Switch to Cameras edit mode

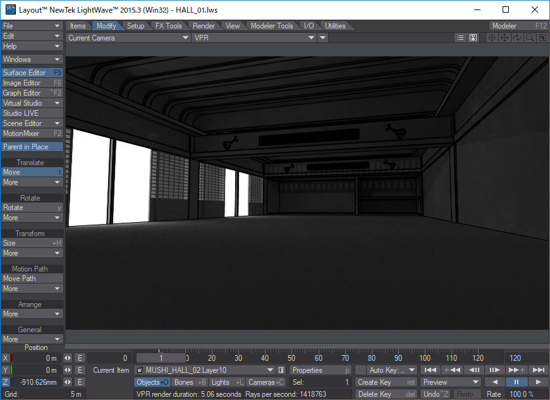266,382
